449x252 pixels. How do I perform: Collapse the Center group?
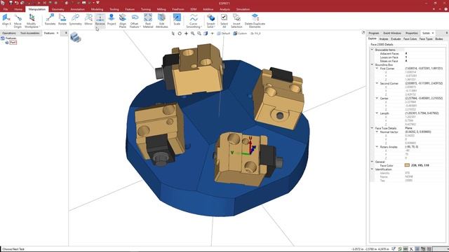[377, 98]
